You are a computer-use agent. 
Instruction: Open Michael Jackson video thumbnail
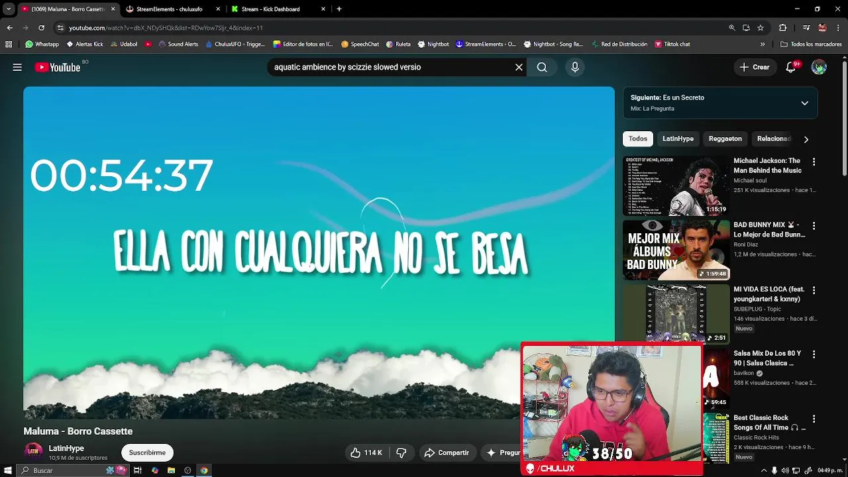click(676, 185)
